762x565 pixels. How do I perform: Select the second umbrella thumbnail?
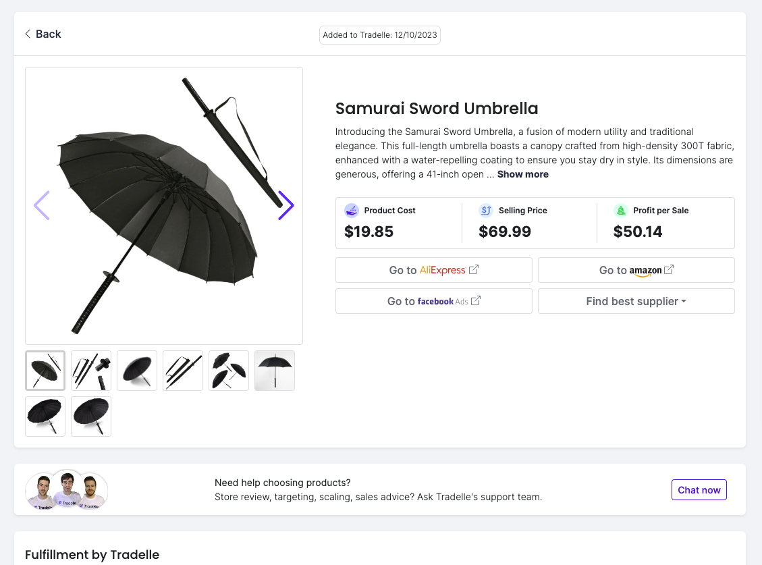tap(90, 370)
